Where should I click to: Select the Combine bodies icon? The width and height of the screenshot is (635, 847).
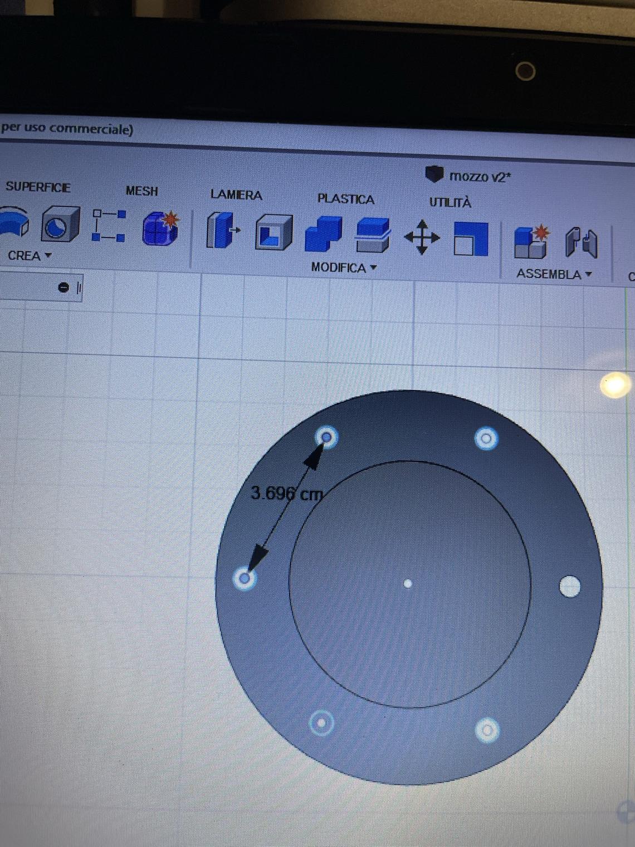pos(324,234)
